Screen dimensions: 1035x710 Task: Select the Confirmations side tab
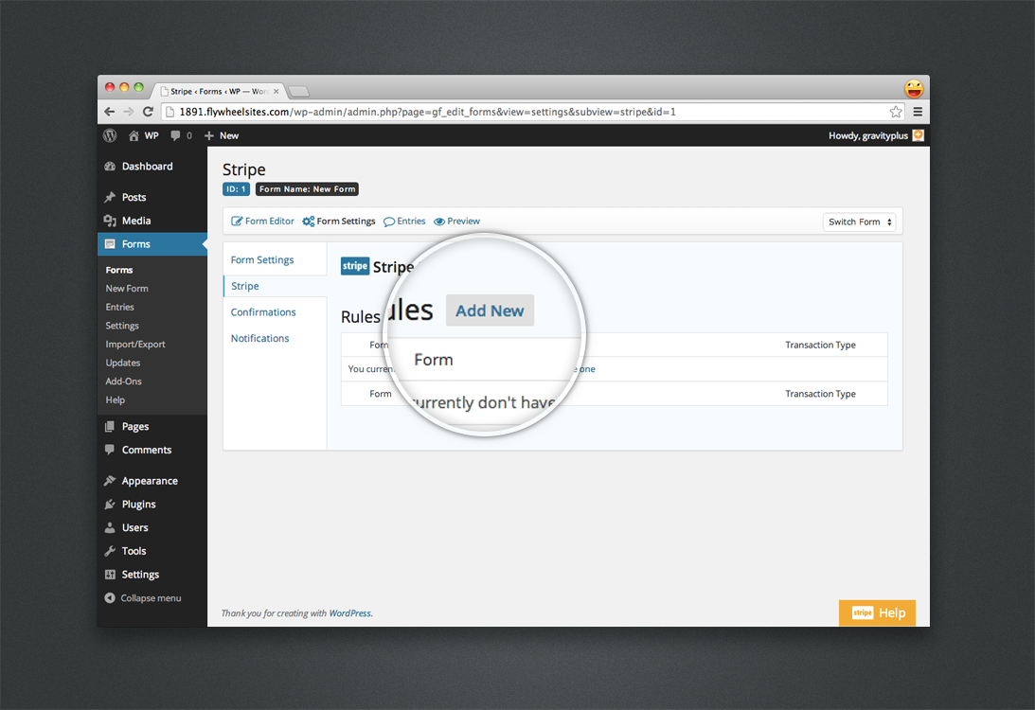coord(263,312)
